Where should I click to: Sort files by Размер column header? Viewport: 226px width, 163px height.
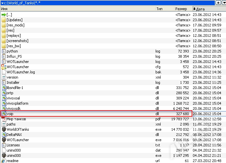181,9
